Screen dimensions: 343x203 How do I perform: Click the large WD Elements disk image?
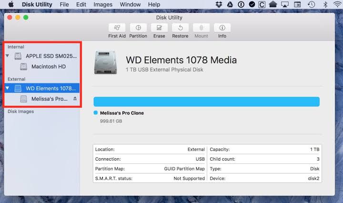[105, 62]
